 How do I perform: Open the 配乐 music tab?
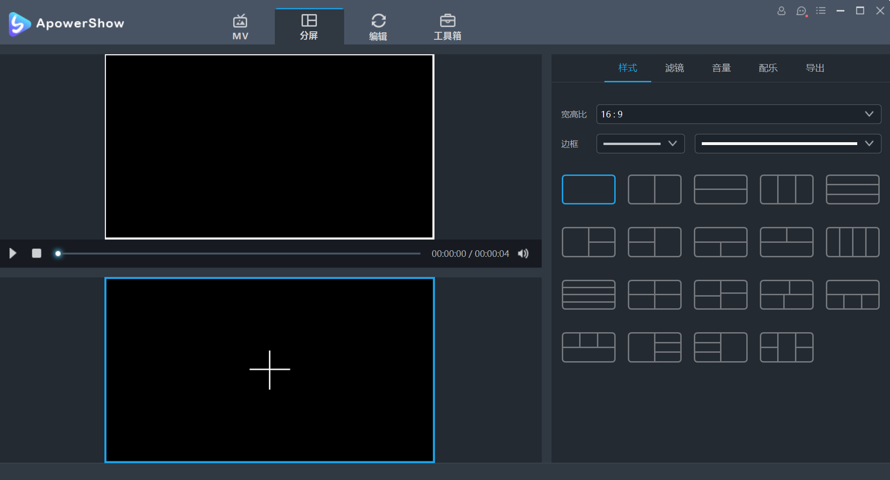pos(768,68)
